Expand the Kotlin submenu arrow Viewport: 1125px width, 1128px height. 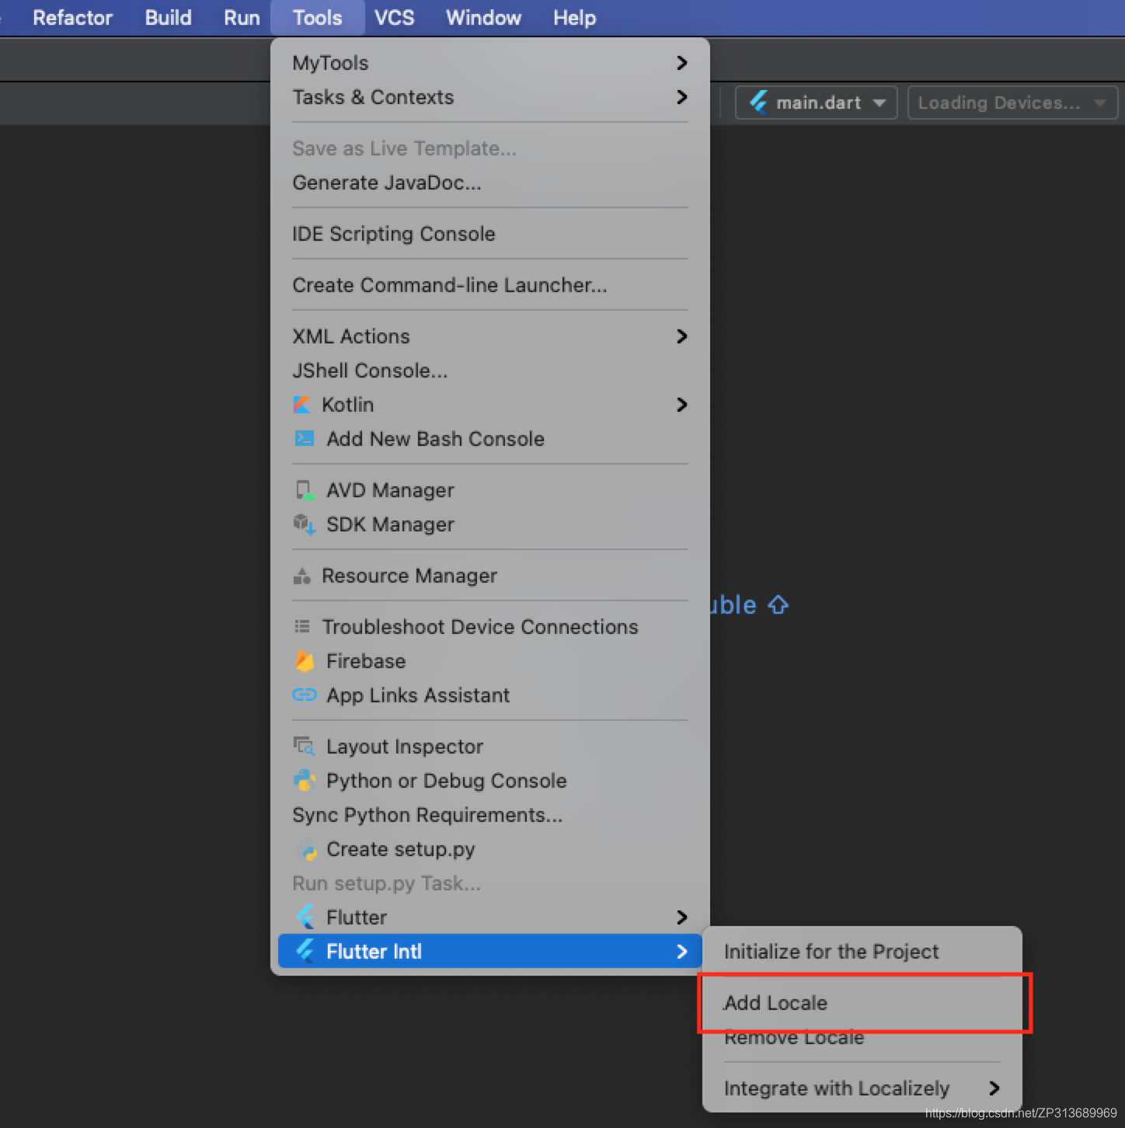pos(681,405)
